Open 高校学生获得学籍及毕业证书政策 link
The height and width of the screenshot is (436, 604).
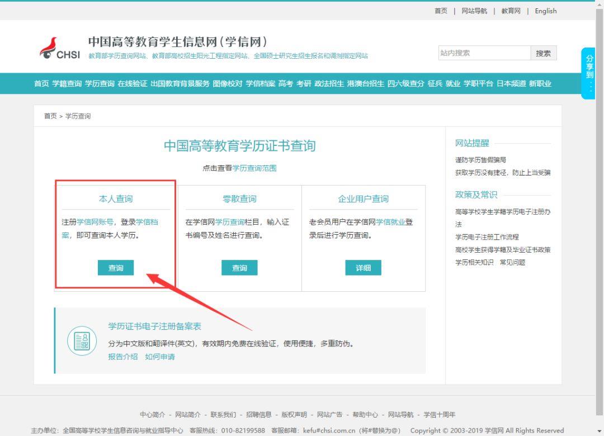coord(503,250)
